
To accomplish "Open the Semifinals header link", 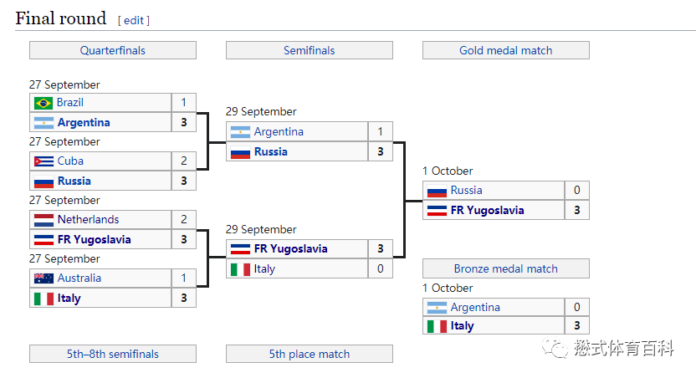I will (310, 50).
